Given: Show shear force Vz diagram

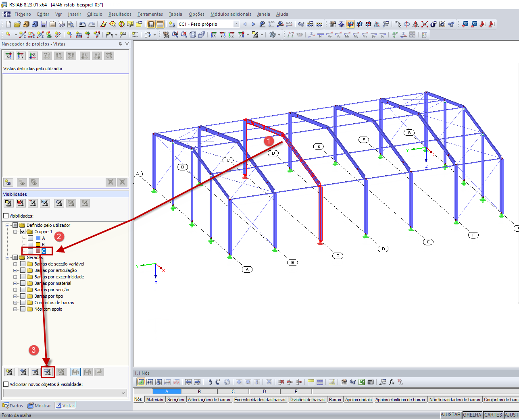Looking at the screenshot, I should pyautogui.click(x=338, y=35).
